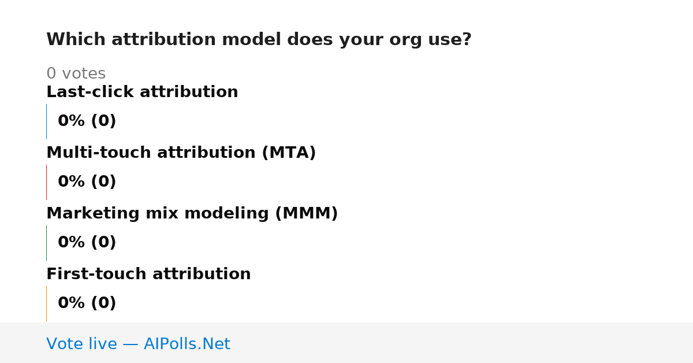Click the gray footer bar
The width and height of the screenshot is (693, 363).
pos(346,343)
